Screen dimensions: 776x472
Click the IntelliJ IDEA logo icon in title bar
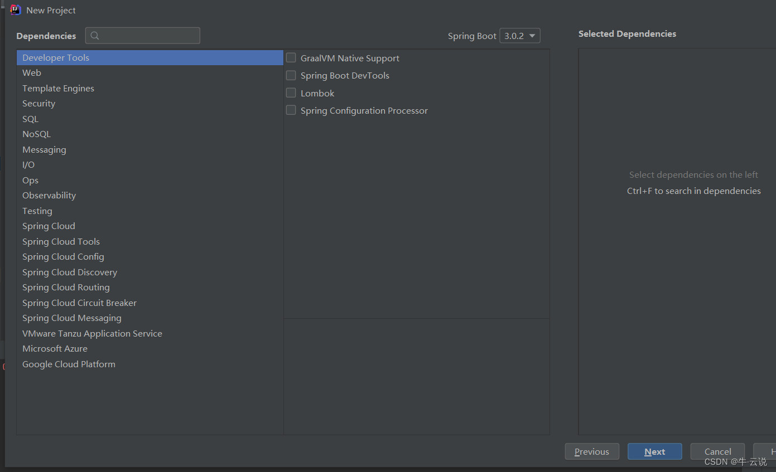pos(16,10)
